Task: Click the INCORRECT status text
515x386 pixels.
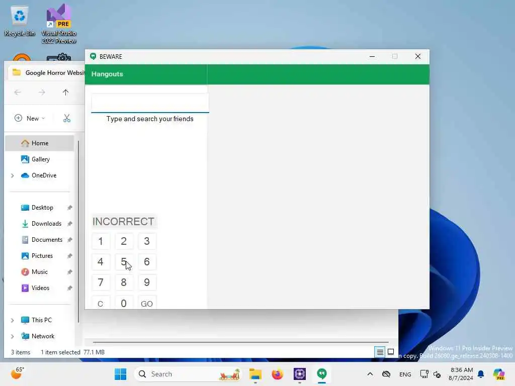Action: 124,222
